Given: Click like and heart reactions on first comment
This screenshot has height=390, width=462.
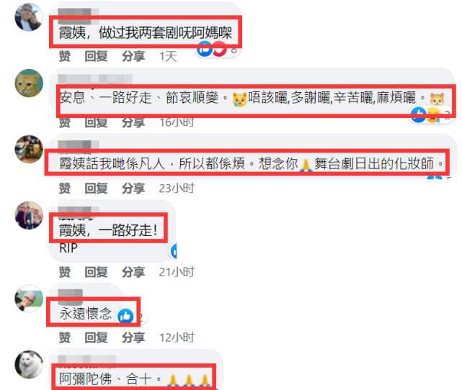Looking at the screenshot, I should pyautogui.click(x=216, y=49).
